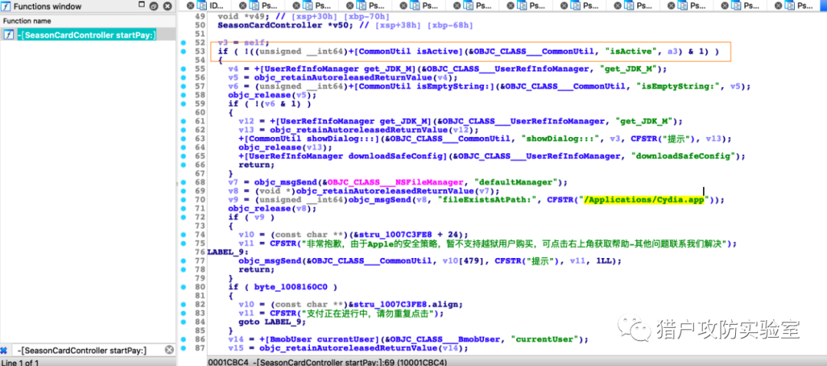
Task: Click the Function name column header
Action: pos(28,21)
